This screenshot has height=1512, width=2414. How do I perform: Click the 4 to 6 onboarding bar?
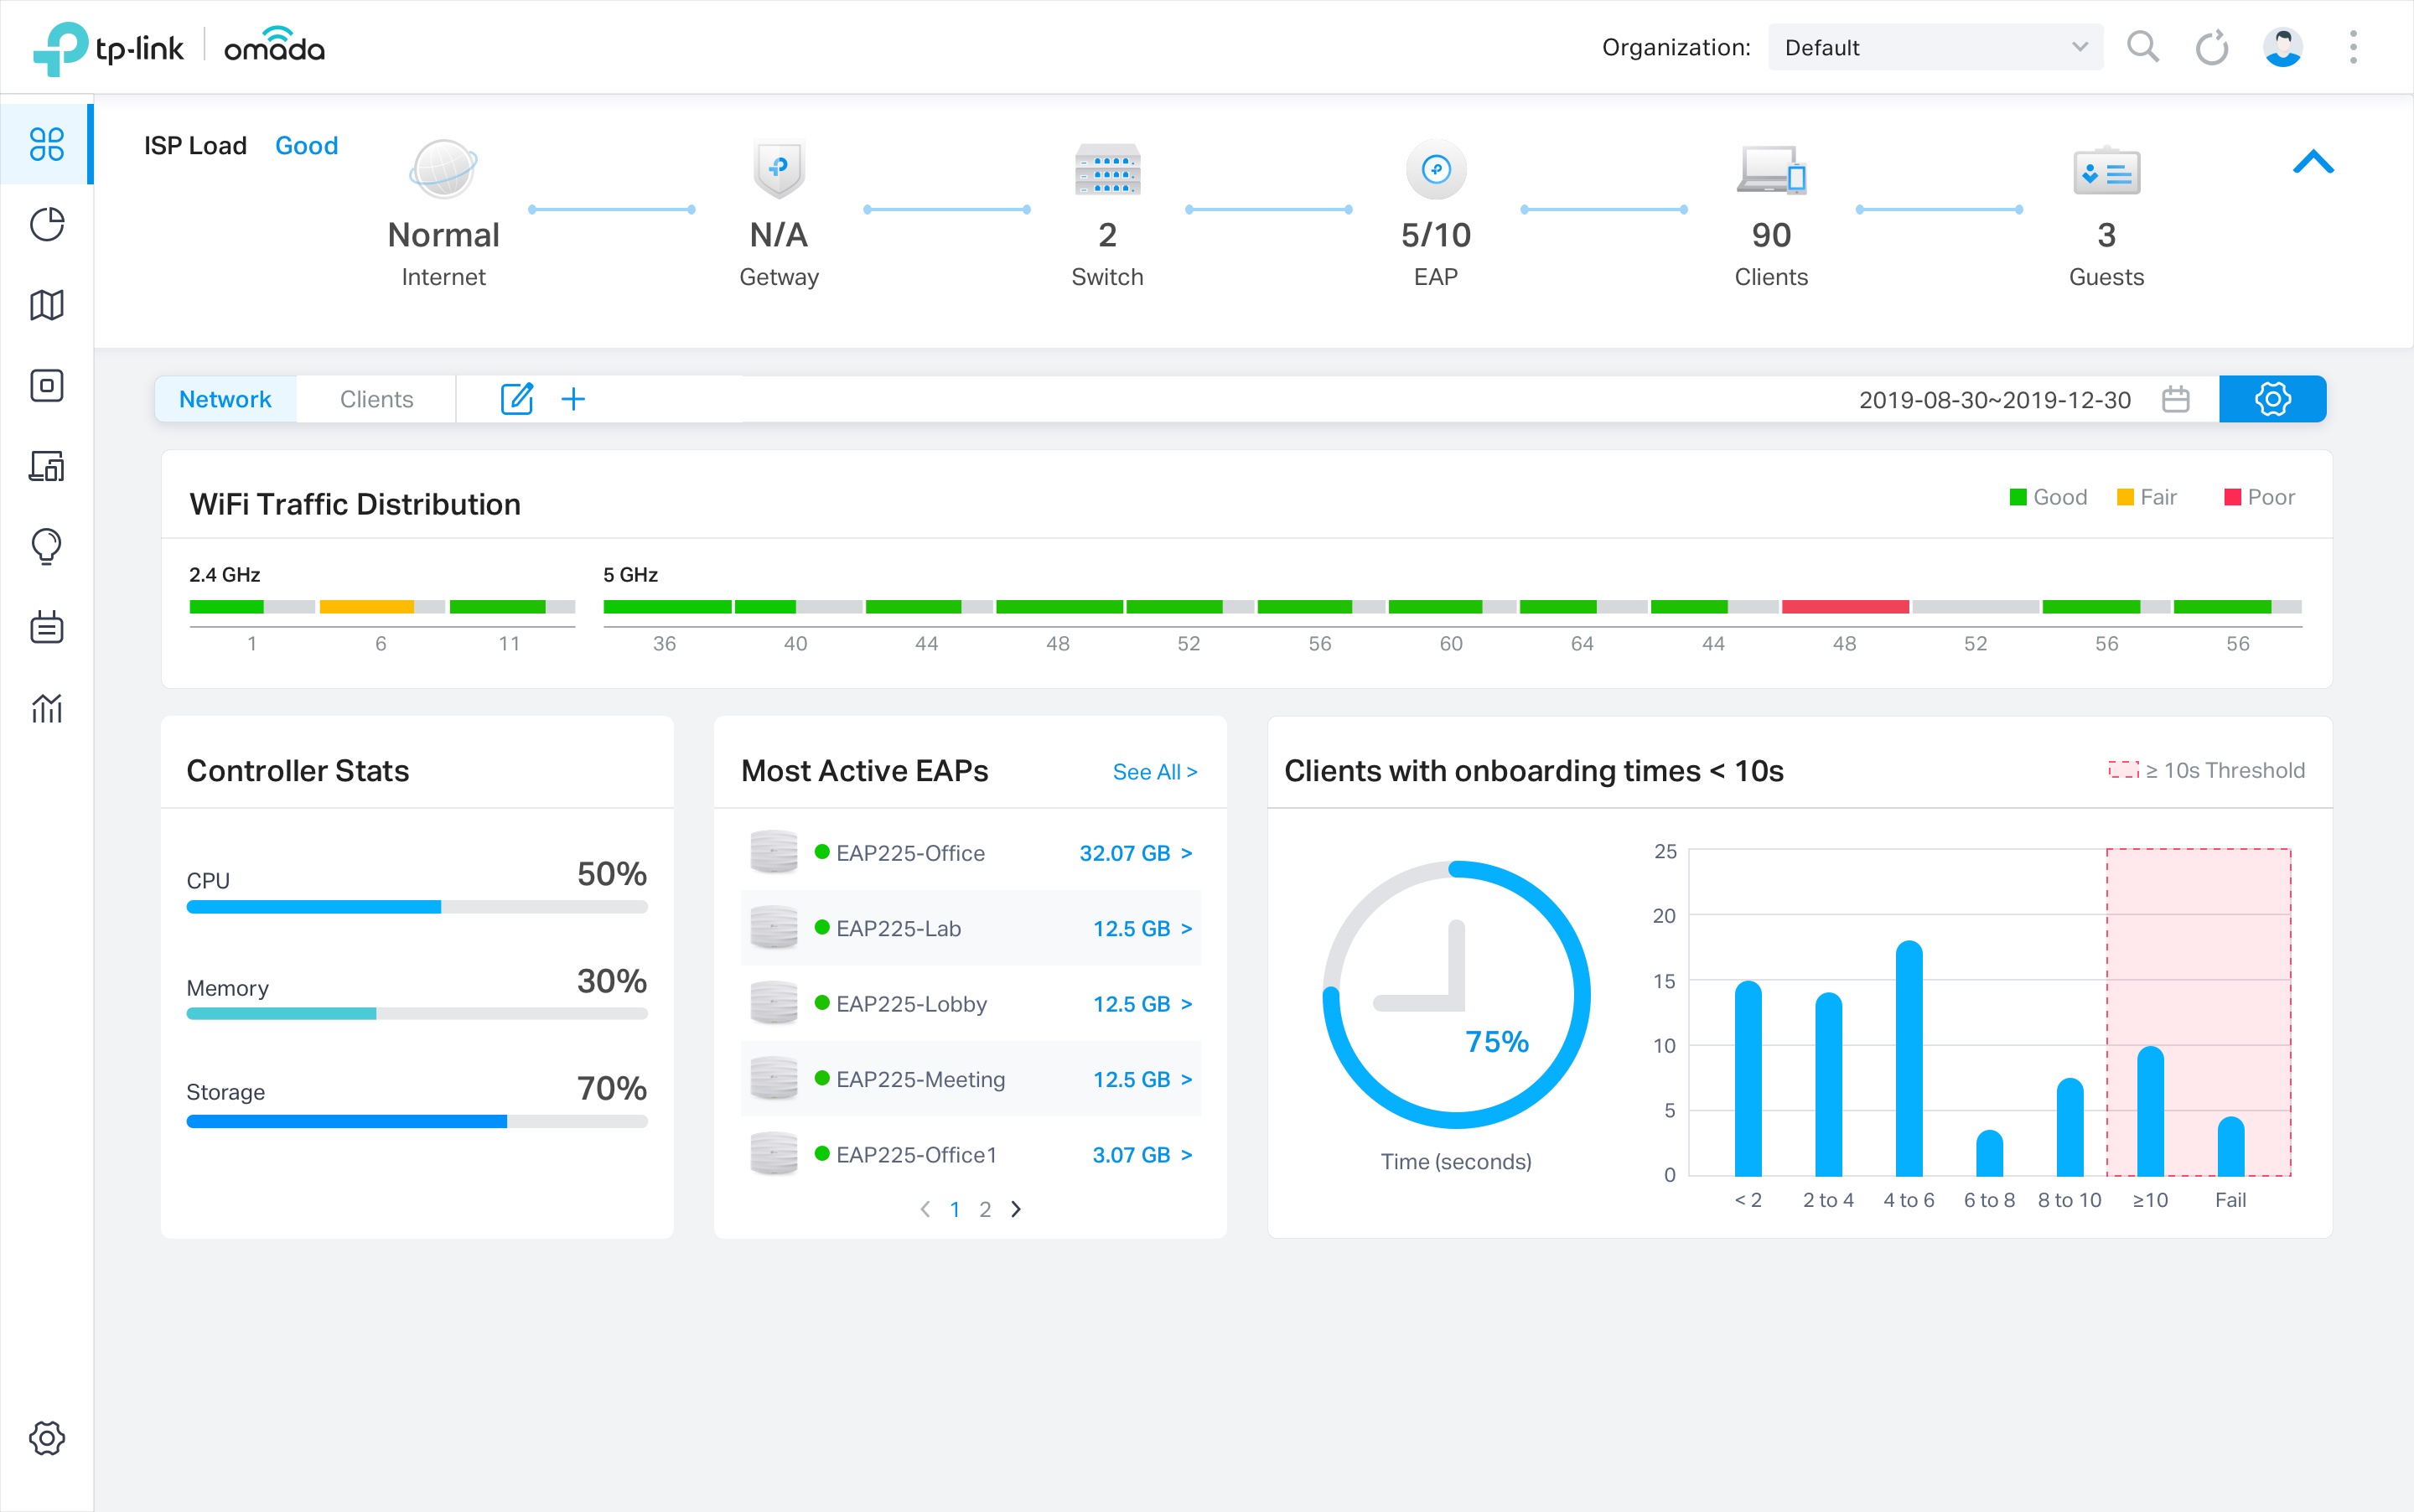[1909, 1058]
